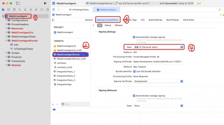Go forward with the editor right arrow
The width and height of the screenshot is (224, 125).
pyautogui.click(x=62, y=10)
